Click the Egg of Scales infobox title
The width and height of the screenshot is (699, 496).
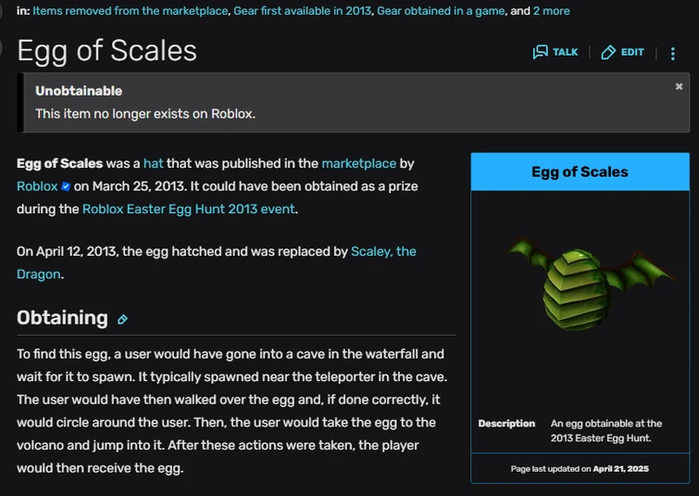pos(580,172)
